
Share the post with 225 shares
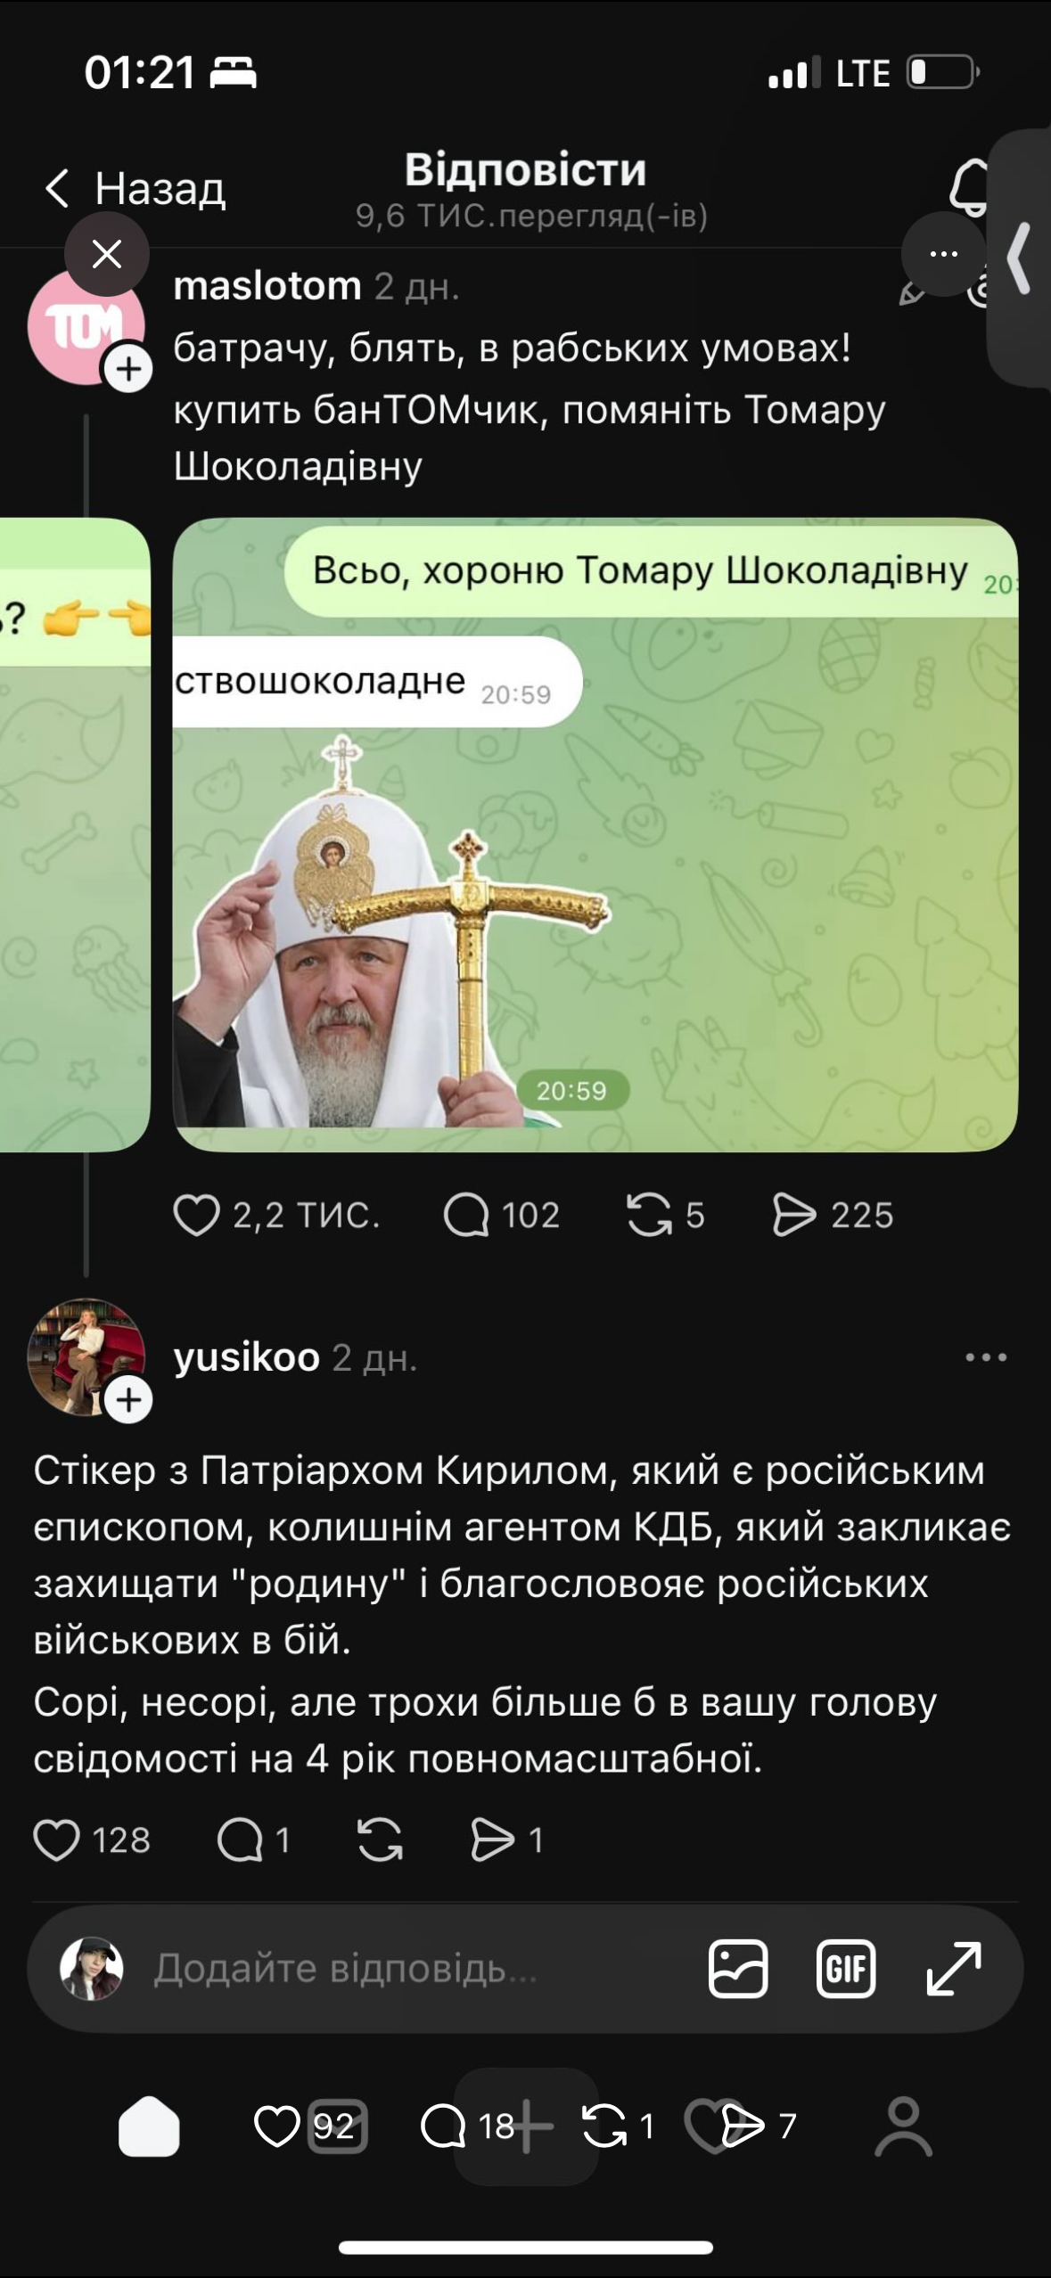click(794, 1216)
